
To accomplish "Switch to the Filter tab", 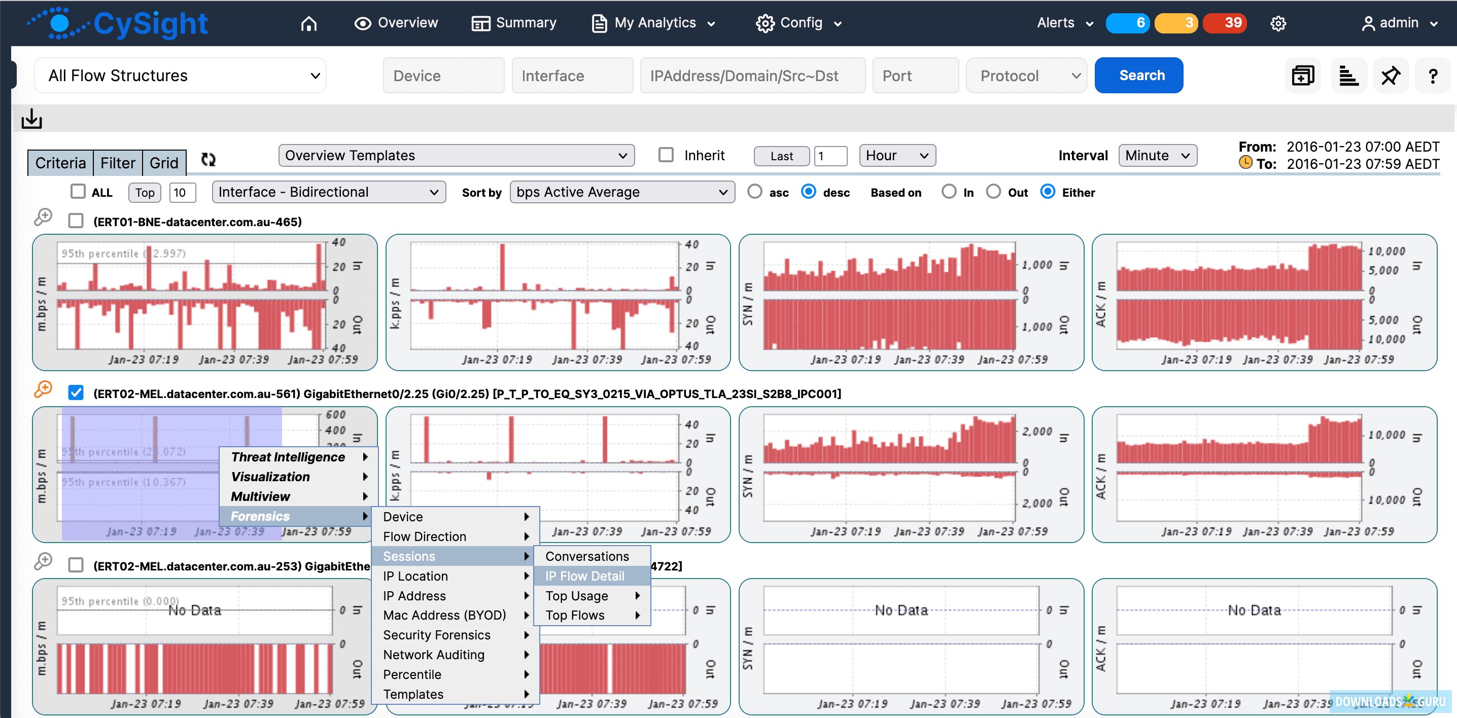I will point(117,163).
